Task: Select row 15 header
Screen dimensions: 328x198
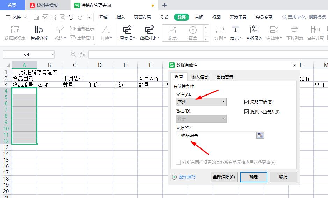Action: pyautogui.click(x=6, y=160)
